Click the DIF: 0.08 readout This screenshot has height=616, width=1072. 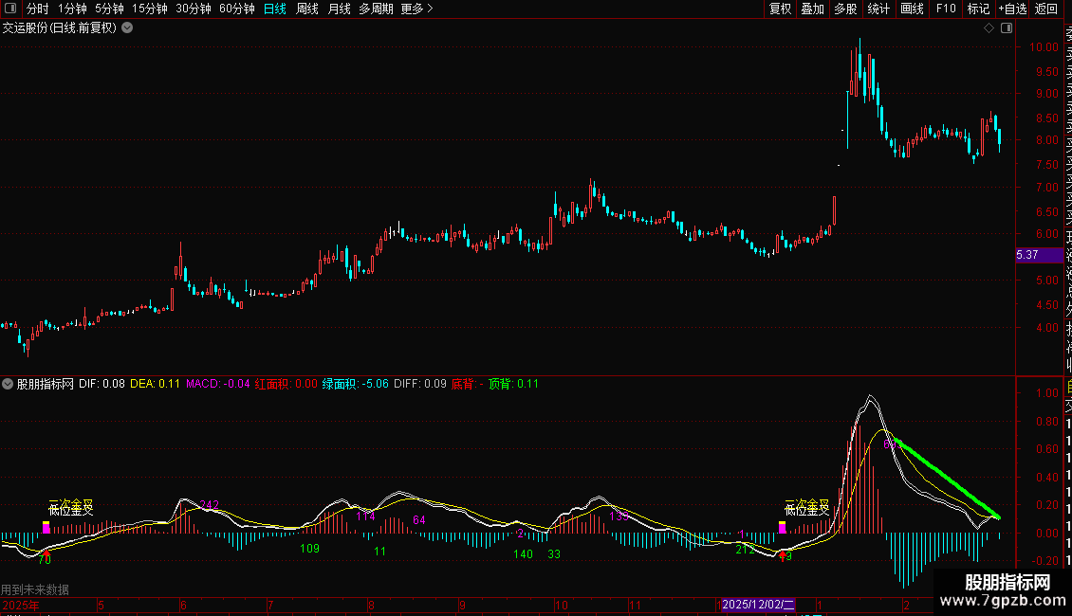(x=102, y=384)
